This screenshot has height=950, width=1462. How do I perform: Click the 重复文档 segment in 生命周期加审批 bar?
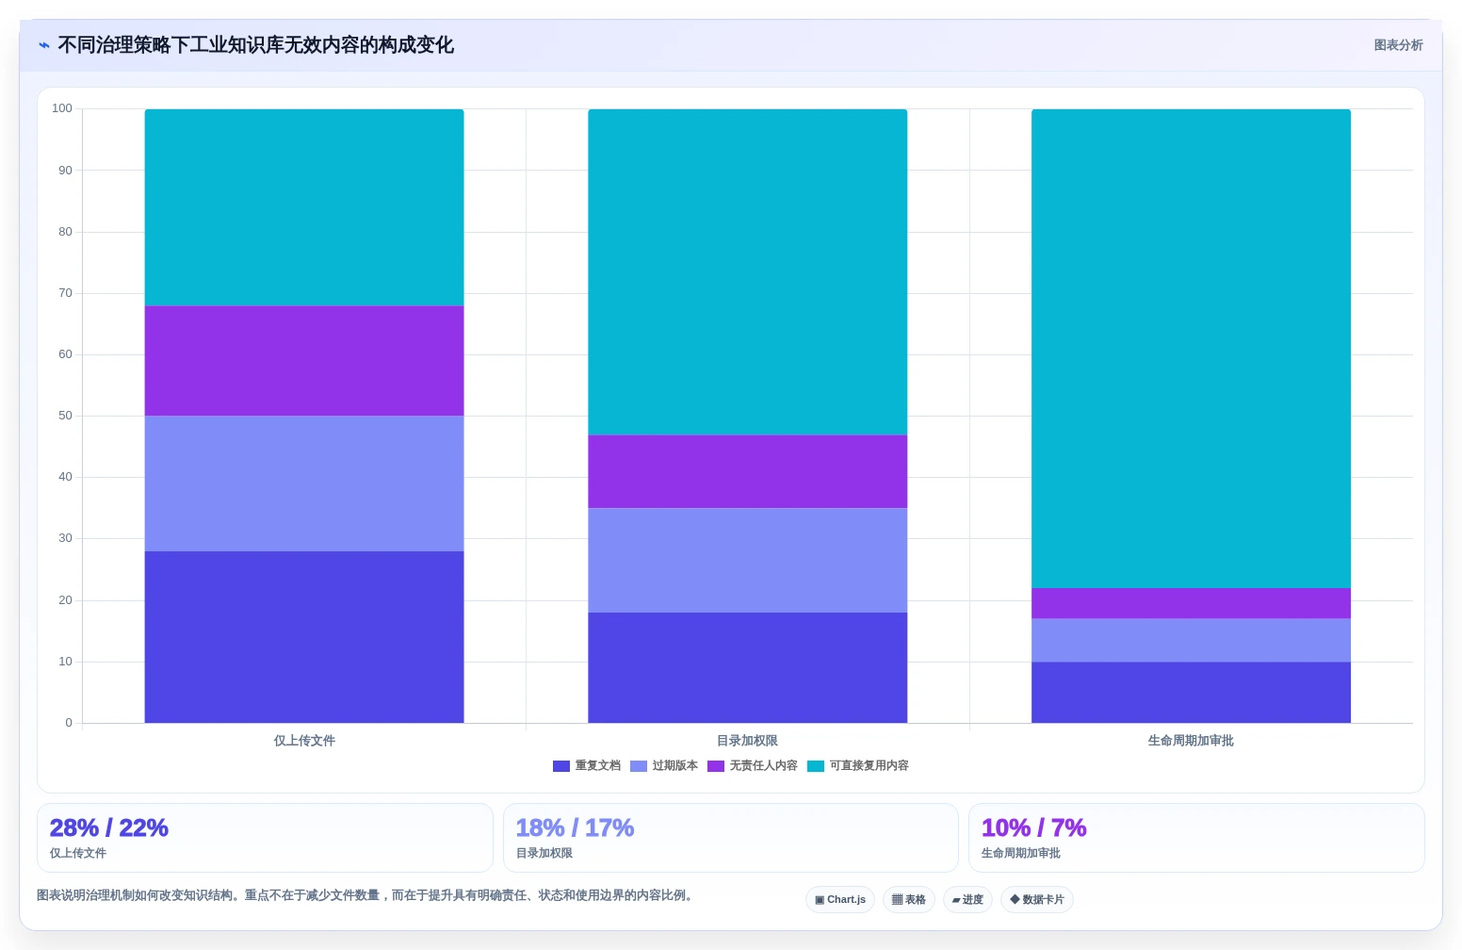pos(1191,693)
